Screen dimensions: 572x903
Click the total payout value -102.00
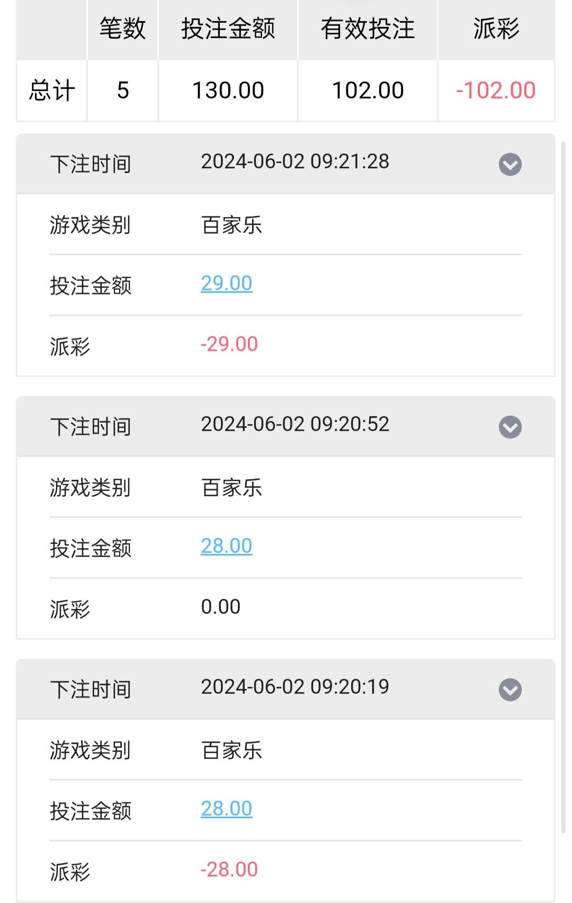click(x=496, y=91)
